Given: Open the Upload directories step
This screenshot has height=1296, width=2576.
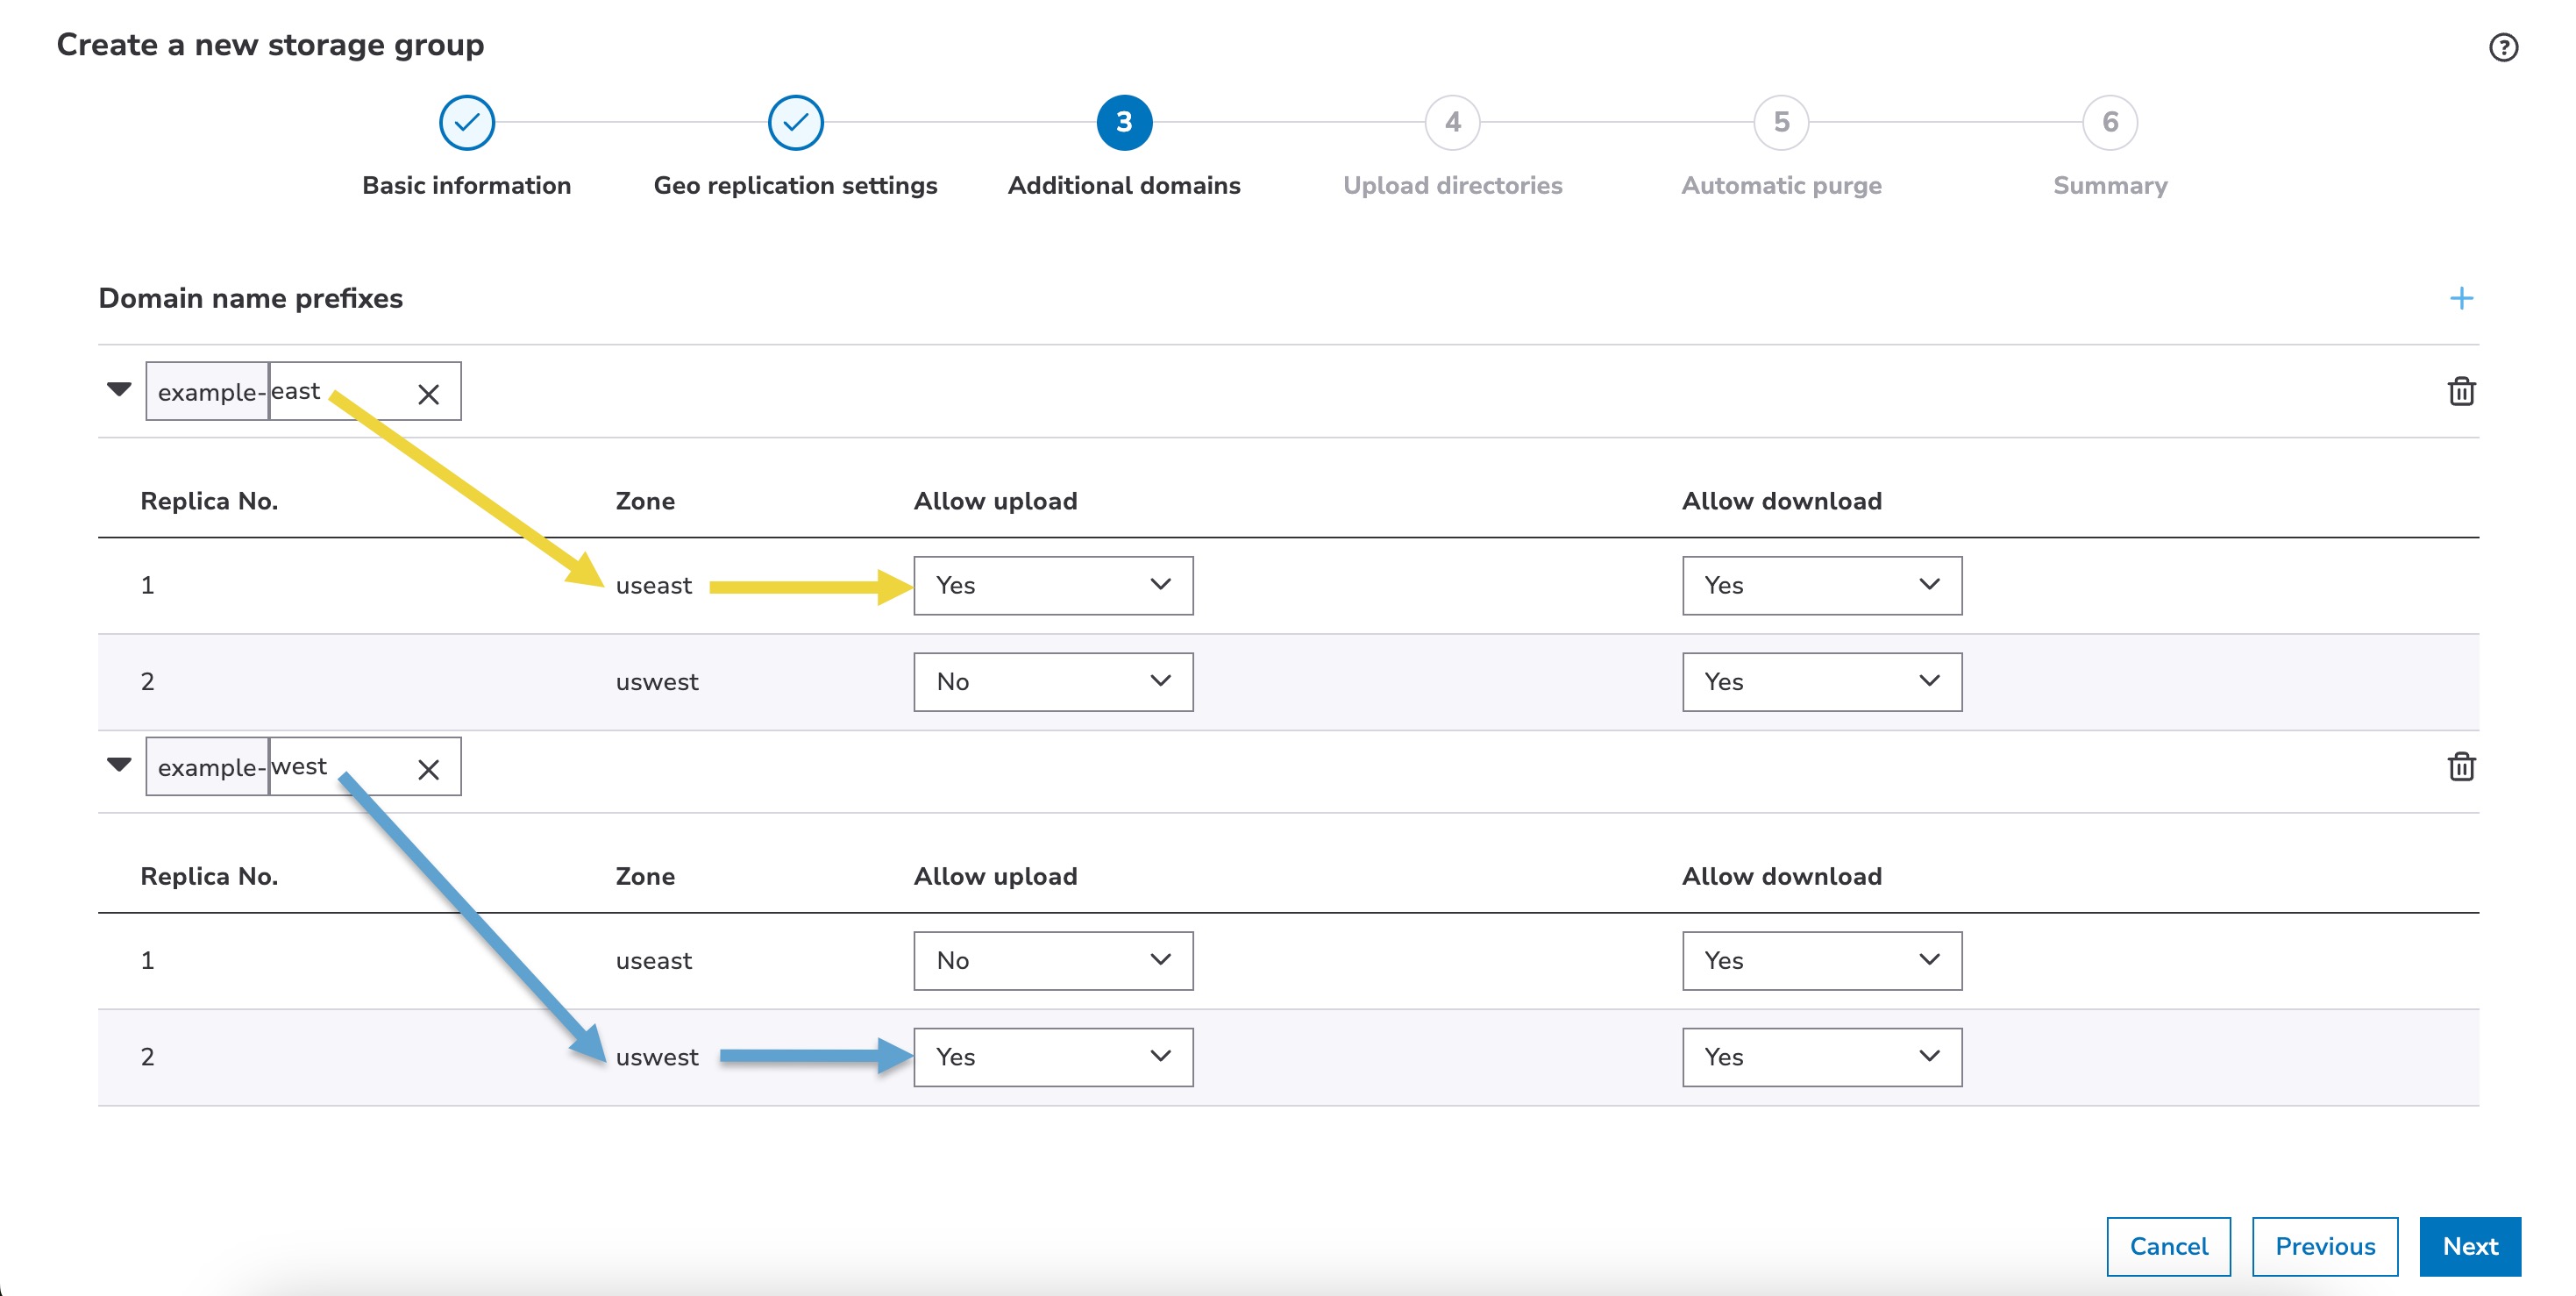Looking at the screenshot, I should [x=1452, y=123].
